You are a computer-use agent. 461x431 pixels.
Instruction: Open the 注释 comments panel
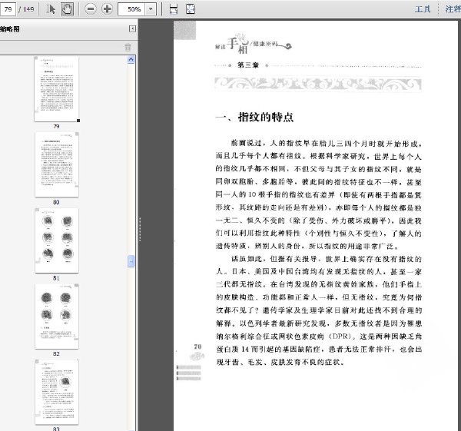point(453,9)
